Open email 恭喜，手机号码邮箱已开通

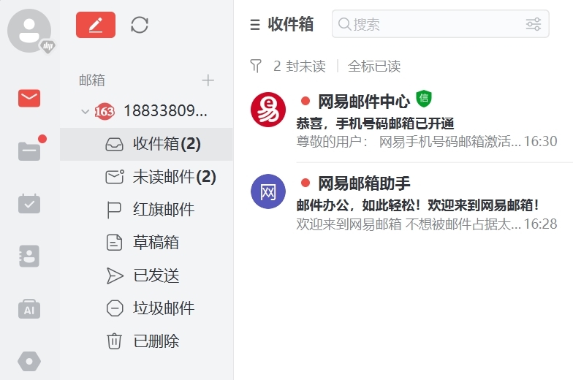pos(375,123)
